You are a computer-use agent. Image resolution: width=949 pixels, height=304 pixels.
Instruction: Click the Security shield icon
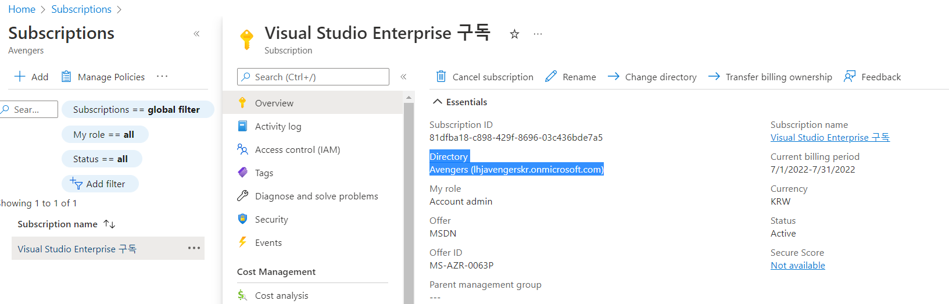[243, 219]
